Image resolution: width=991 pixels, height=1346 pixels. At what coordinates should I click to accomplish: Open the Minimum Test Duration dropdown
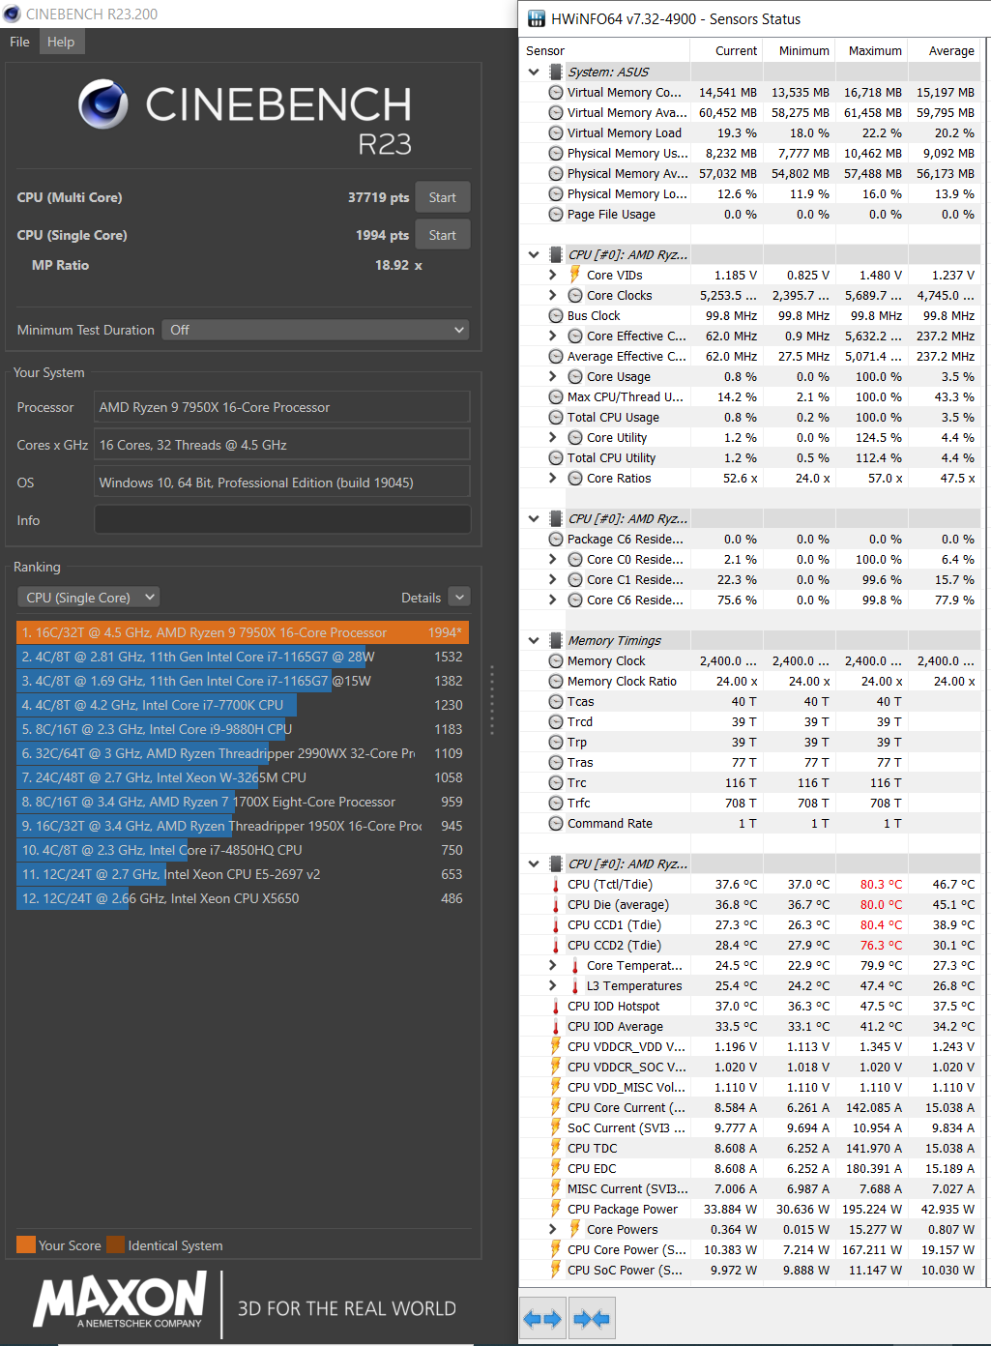click(315, 330)
